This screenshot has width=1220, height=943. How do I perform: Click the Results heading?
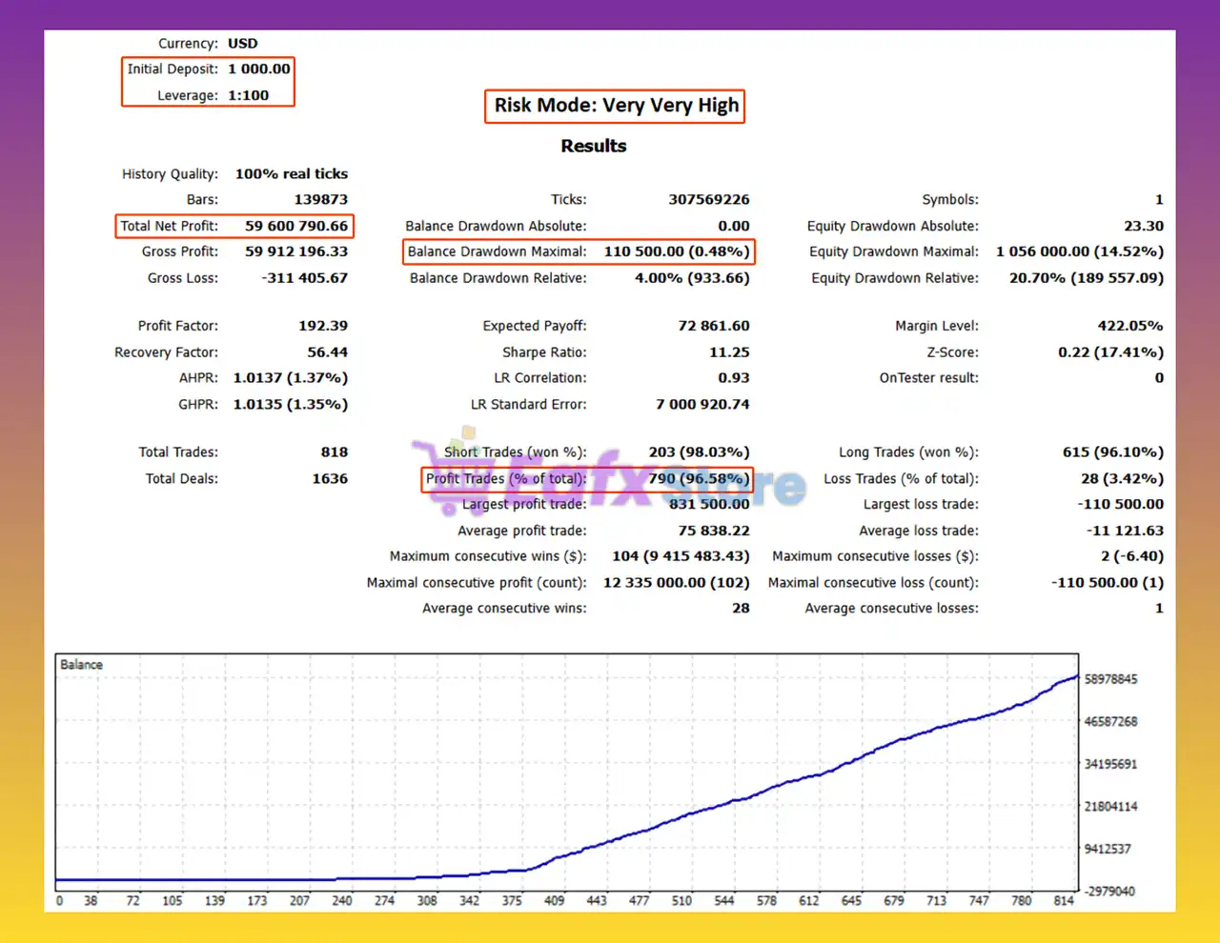coord(593,146)
